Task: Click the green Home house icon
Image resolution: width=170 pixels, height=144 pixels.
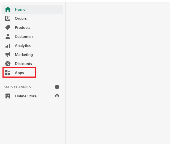Action: point(8,9)
